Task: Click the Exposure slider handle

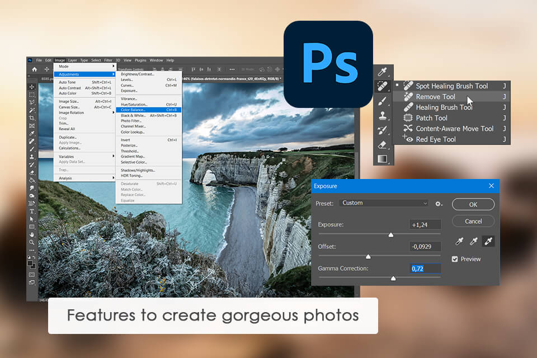Action: (391, 235)
